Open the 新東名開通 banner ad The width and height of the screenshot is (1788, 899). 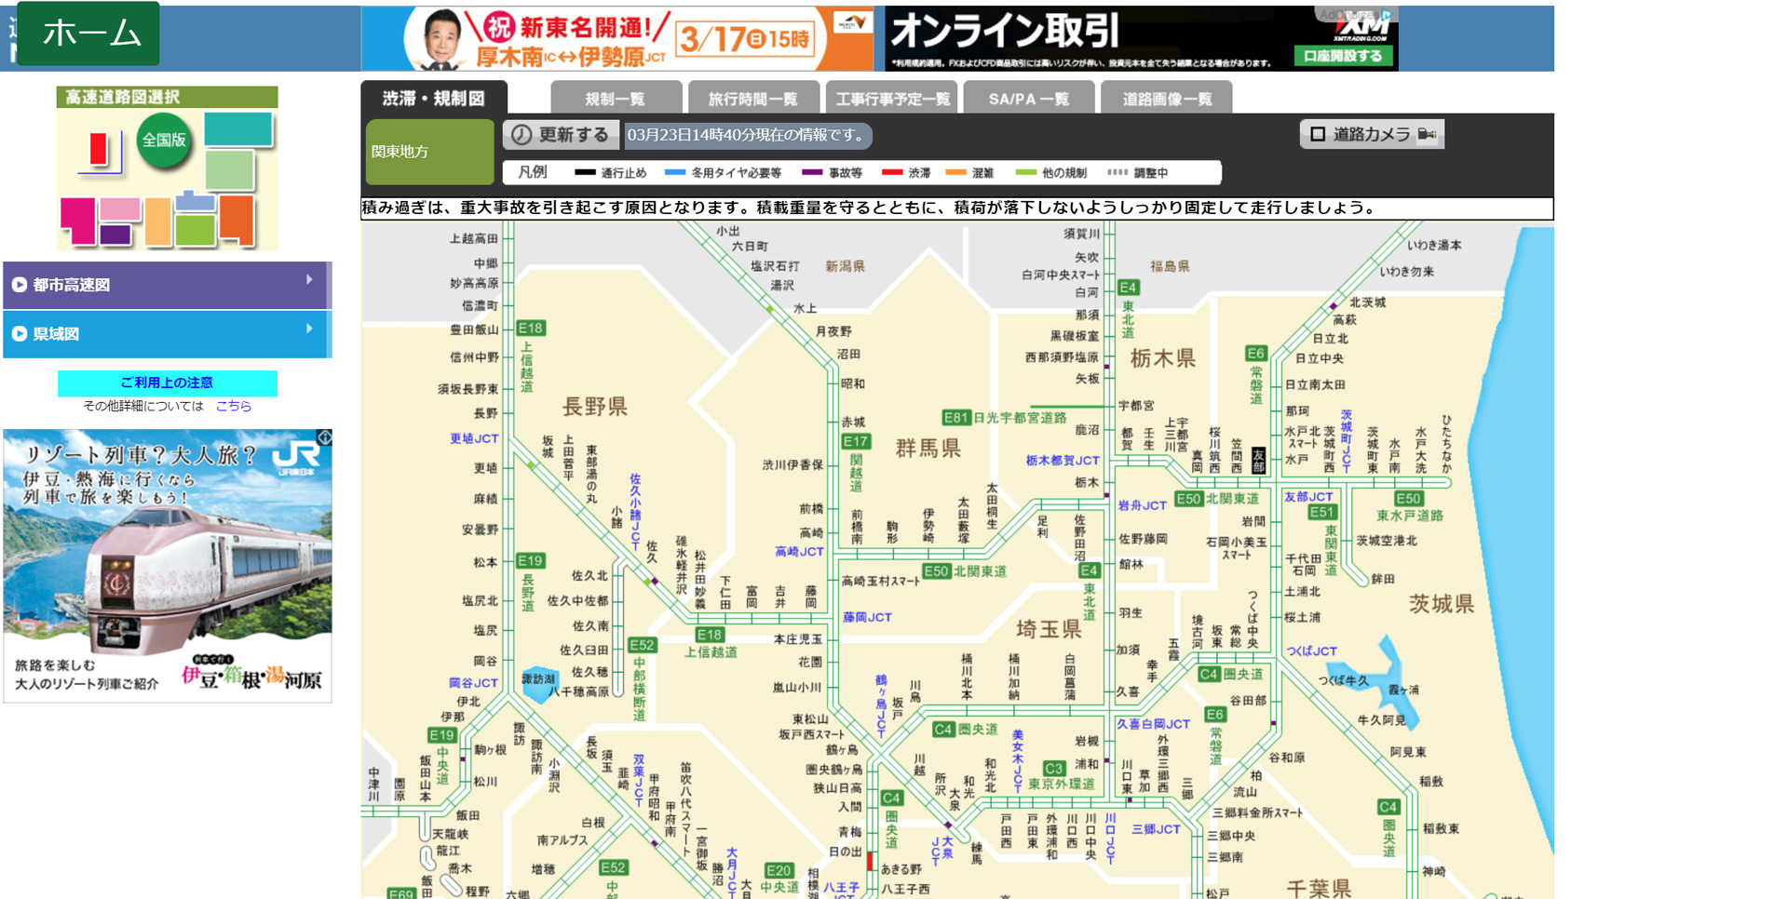coord(618,38)
